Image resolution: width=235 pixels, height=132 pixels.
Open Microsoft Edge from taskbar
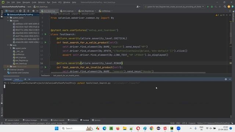(104, 128)
